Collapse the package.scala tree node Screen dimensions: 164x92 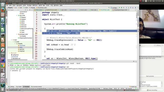pyautogui.click(x=17, y=34)
